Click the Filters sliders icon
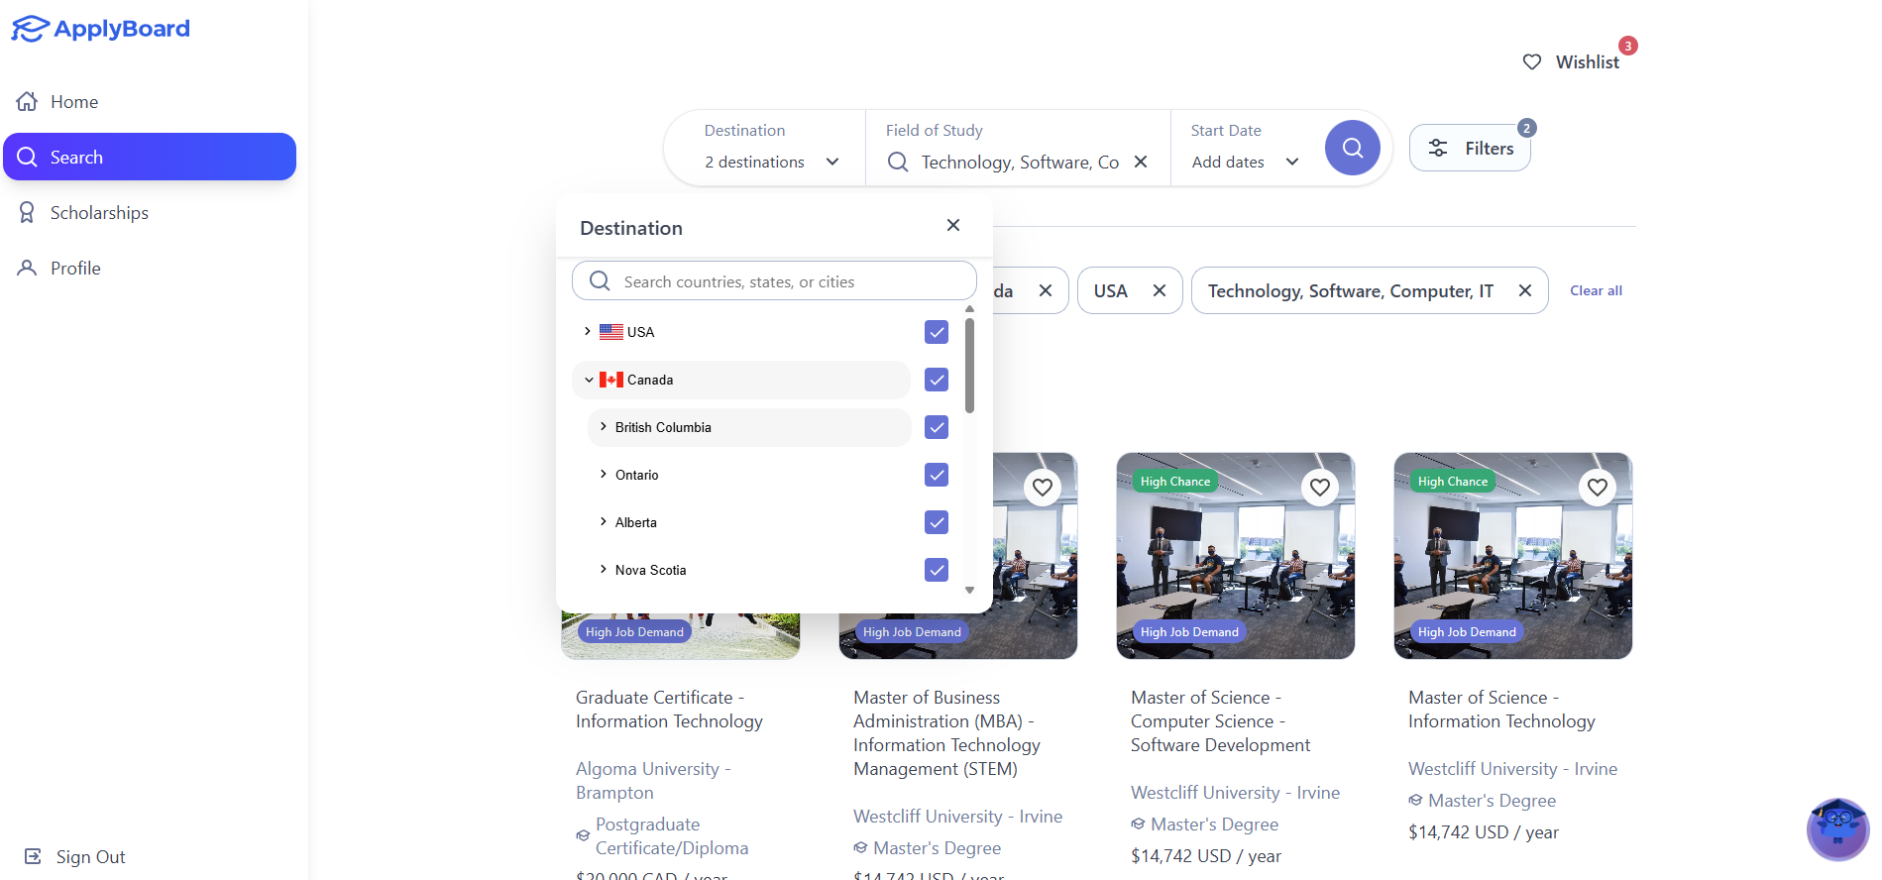The width and height of the screenshot is (1882, 880). [1438, 148]
